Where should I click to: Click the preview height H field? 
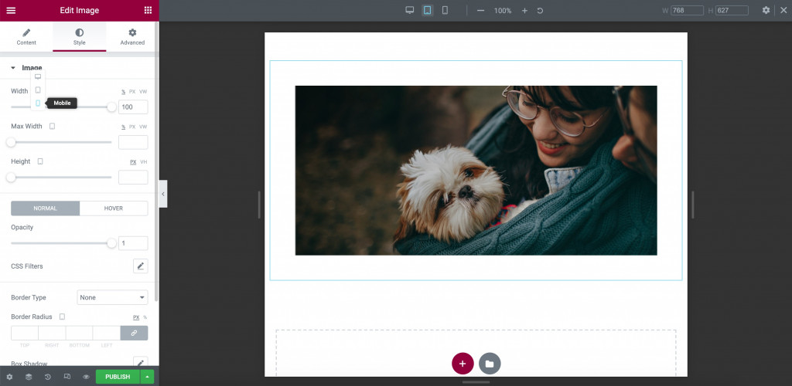(732, 10)
